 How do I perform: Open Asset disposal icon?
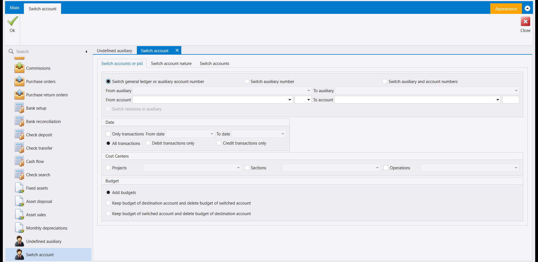tap(19, 201)
